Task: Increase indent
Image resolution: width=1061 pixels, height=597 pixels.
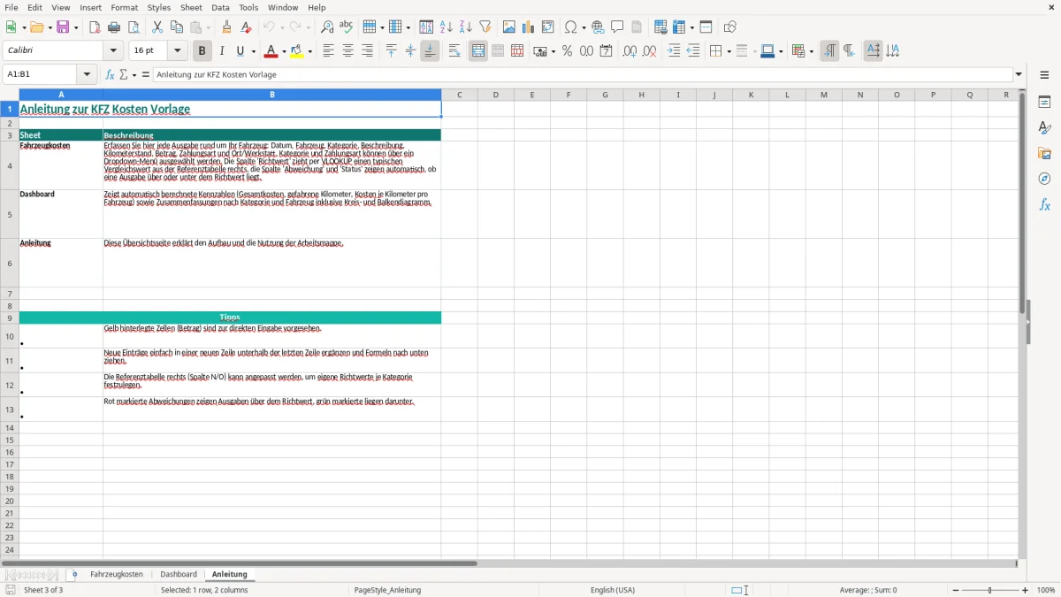Action: point(674,51)
